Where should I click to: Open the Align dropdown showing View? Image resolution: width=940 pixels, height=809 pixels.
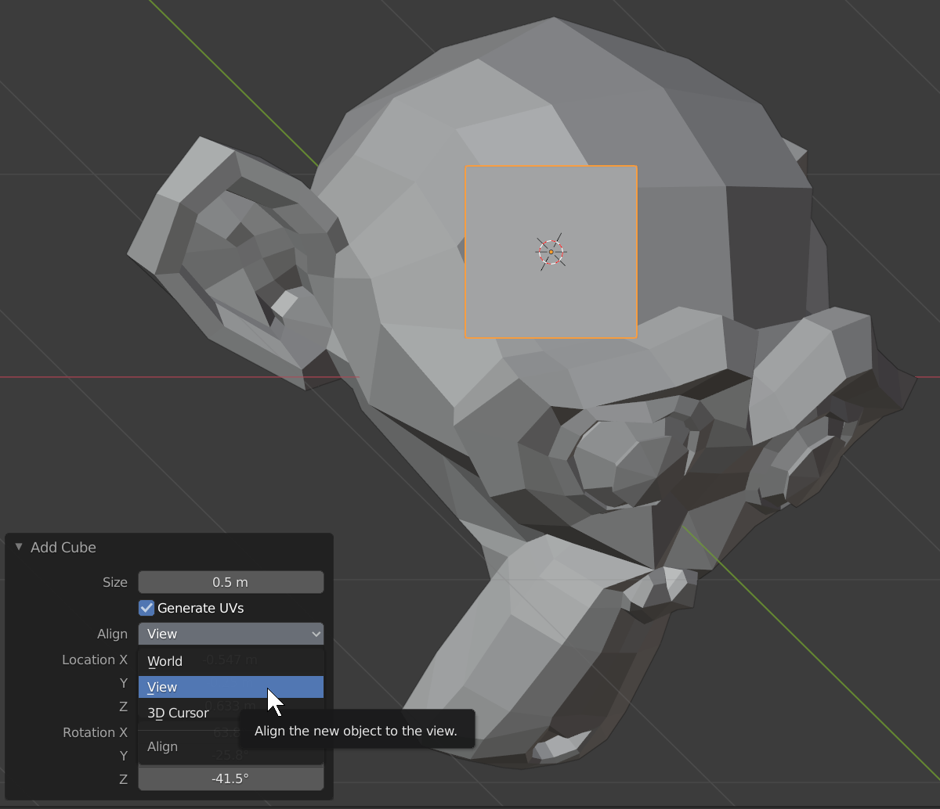point(231,634)
